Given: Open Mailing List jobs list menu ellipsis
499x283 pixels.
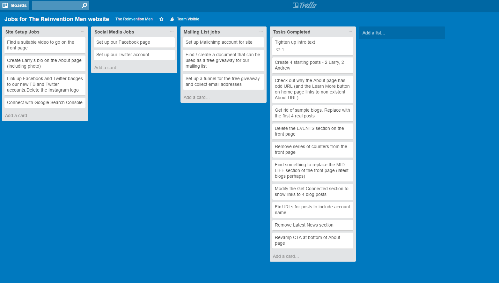Looking at the screenshot, I should [x=261, y=32].
